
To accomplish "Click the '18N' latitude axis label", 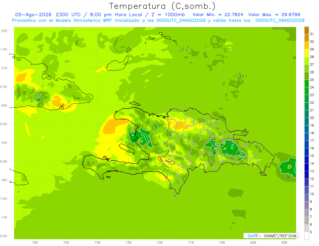I will click(4, 180).
